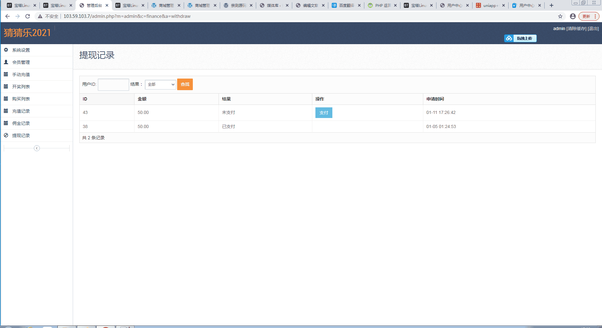Open the 更新 browser menu button
The image size is (602, 328).
pyautogui.click(x=589, y=16)
